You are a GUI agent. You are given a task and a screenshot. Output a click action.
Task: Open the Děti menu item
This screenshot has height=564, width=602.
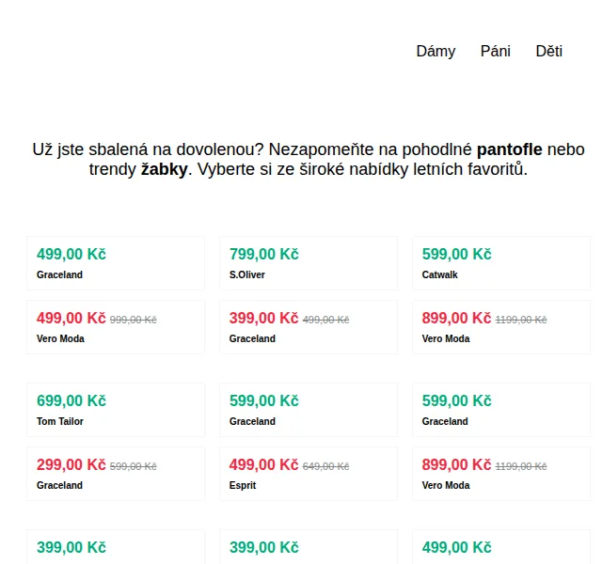[x=549, y=52]
